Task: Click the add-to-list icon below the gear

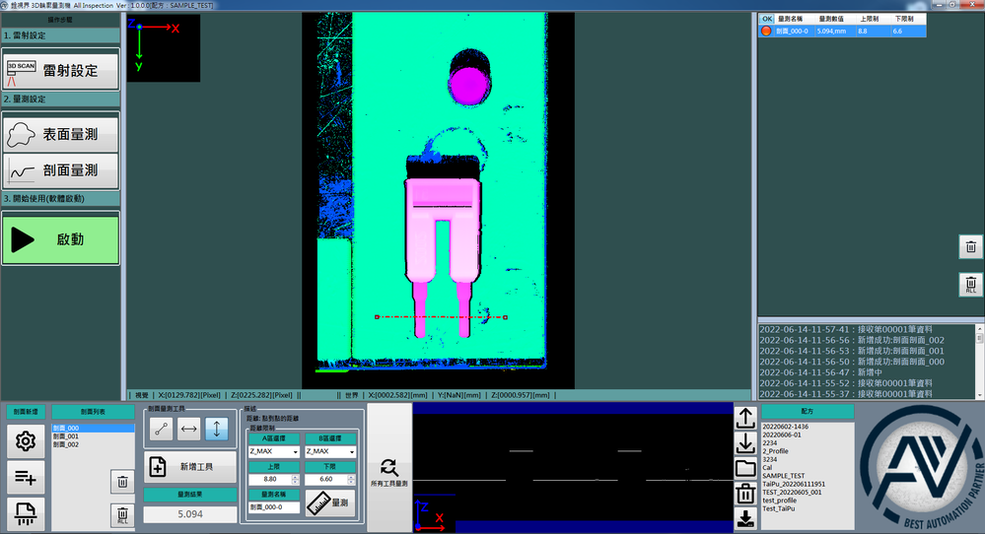Action: 26,478
